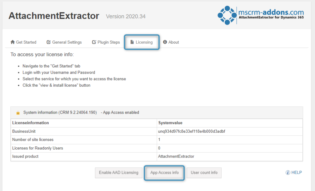Click the home icon beside Get Started
The width and height of the screenshot is (315, 191).
(12, 42)
